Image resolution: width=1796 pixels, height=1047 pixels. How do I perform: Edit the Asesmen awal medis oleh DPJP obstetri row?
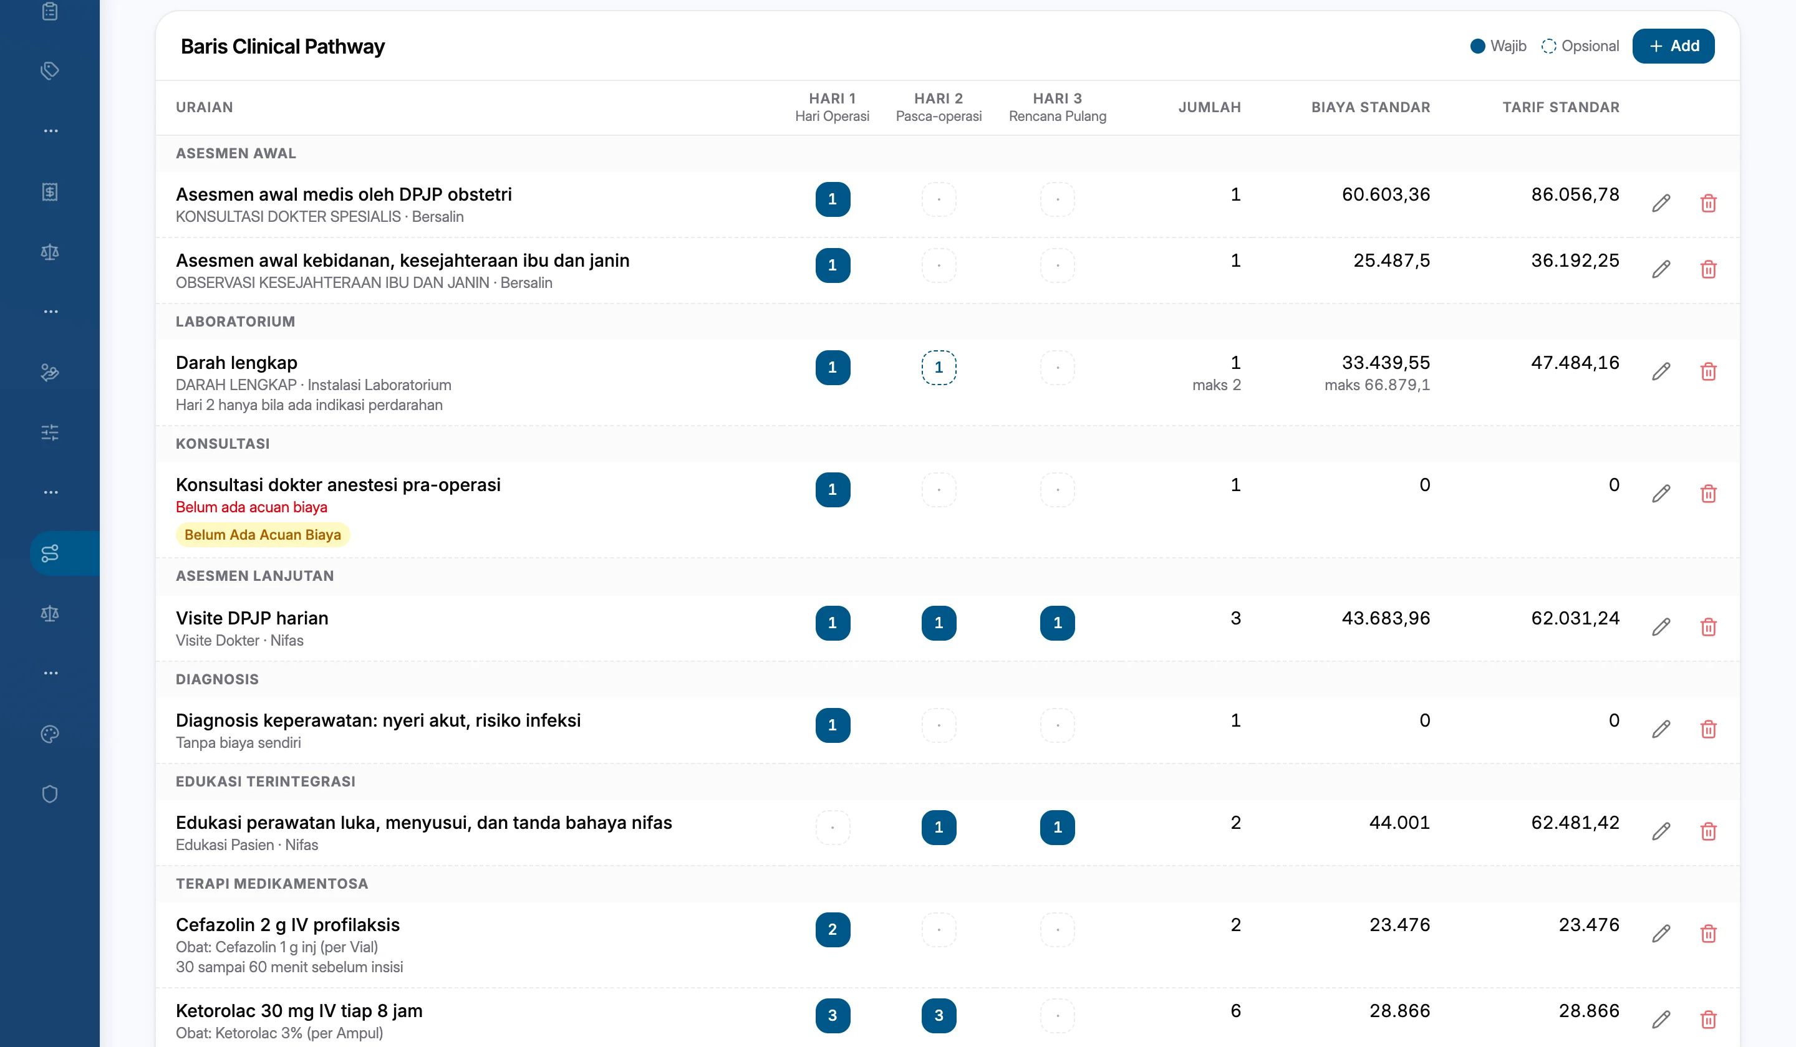tap(1661, 203)
